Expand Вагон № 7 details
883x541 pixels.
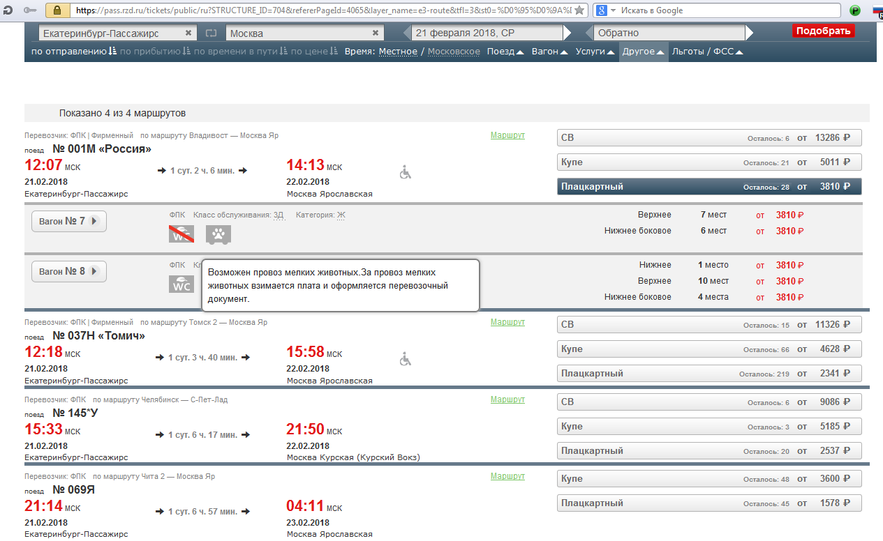pyautogui.click(x=69, y=221)
